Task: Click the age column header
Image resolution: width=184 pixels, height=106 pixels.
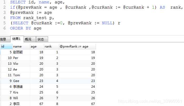Action: (x=37, y=46)
